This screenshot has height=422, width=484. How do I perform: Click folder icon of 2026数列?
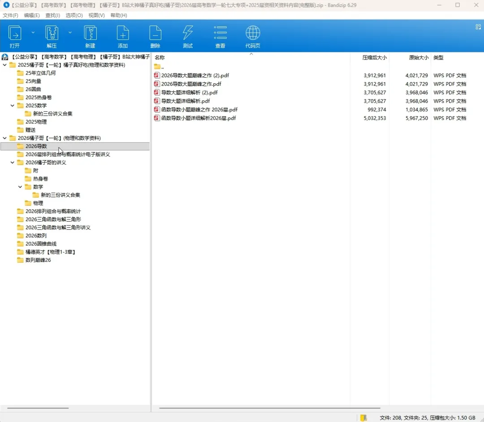click(20, 235)
